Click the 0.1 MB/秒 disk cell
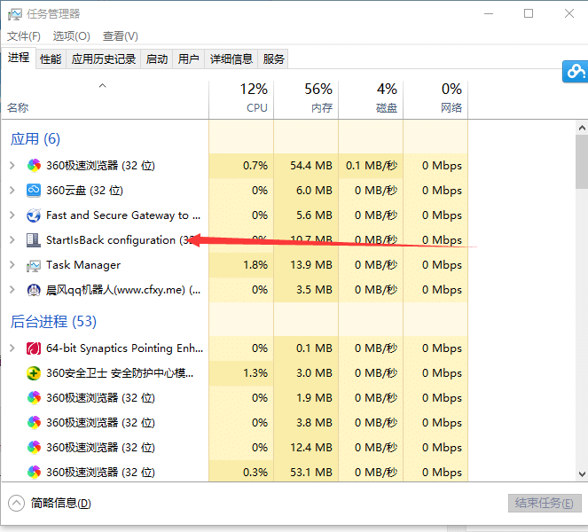The width and height of the screenshot is (588, 532). (x=372, y=165)
